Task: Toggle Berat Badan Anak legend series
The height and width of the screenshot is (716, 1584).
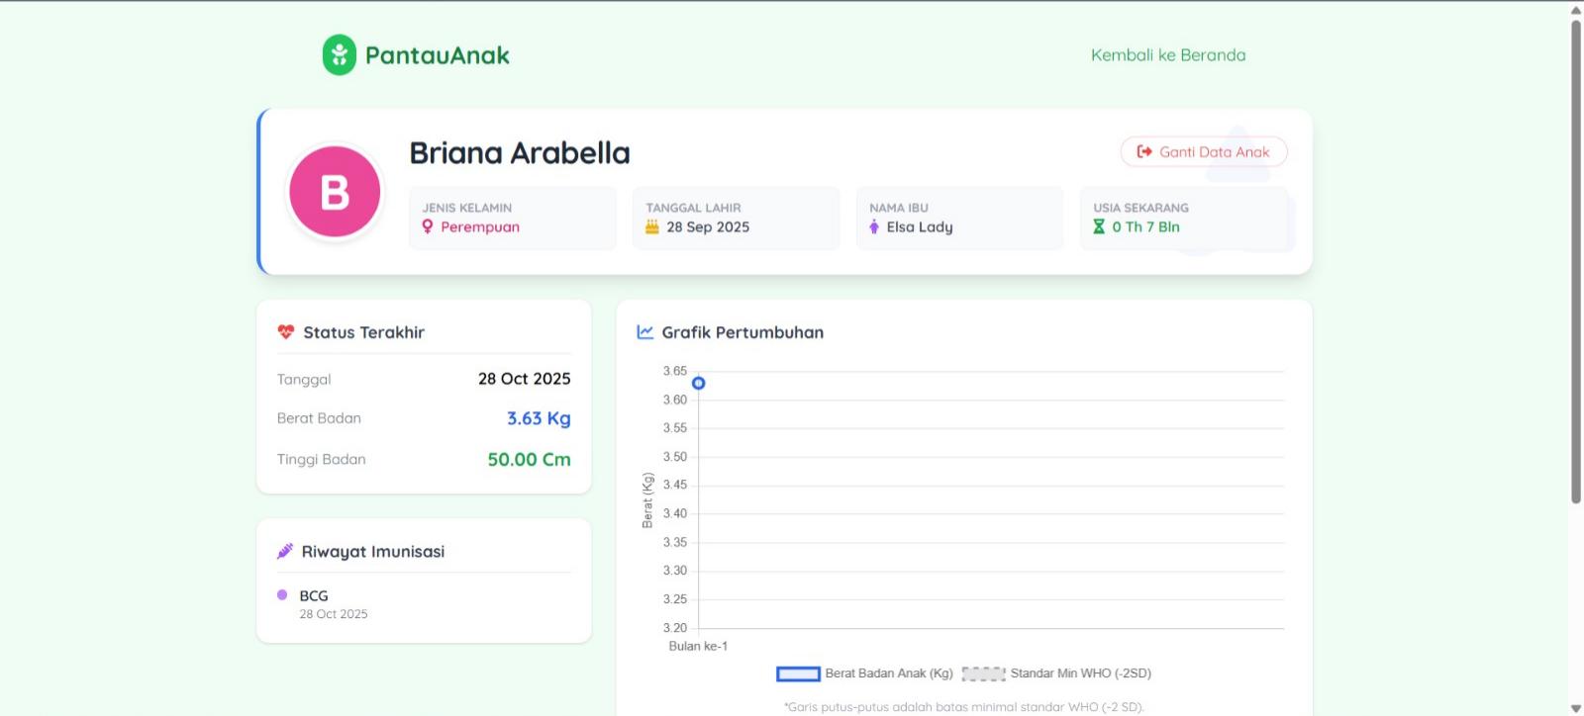Action: (x=864, y=673)
